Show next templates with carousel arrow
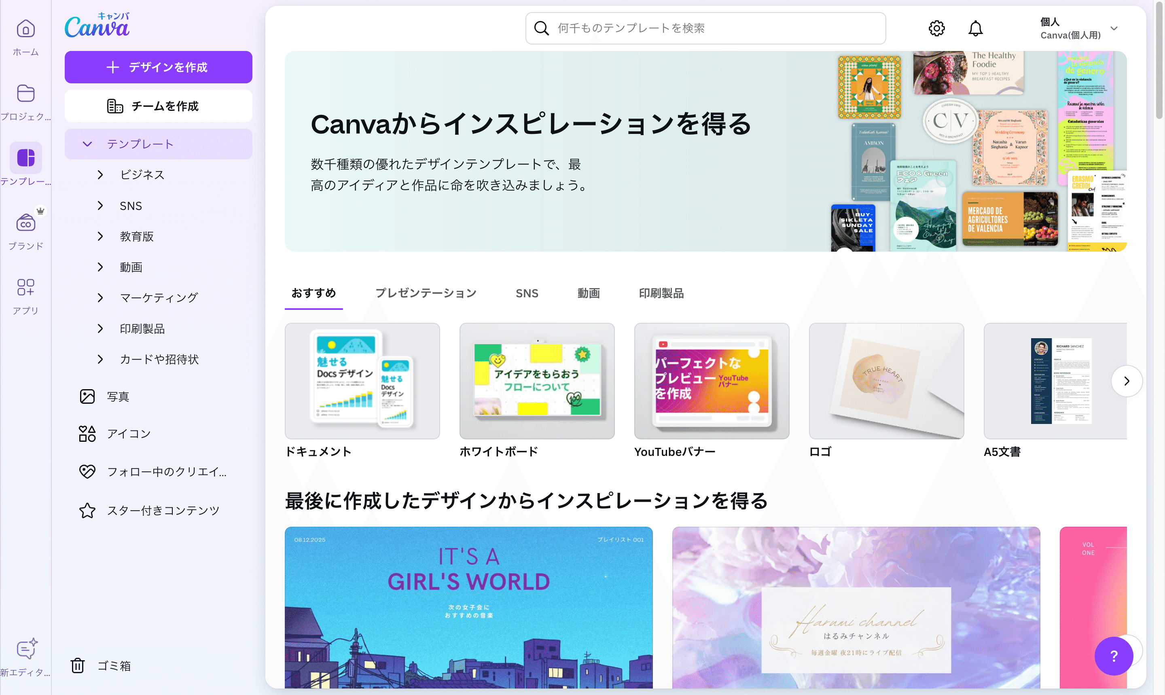 [1126, 381]
